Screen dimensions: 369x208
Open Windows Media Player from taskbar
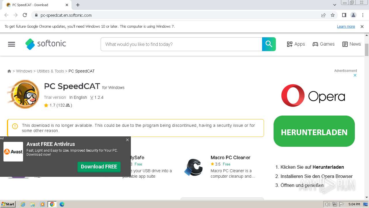[42, 204]
